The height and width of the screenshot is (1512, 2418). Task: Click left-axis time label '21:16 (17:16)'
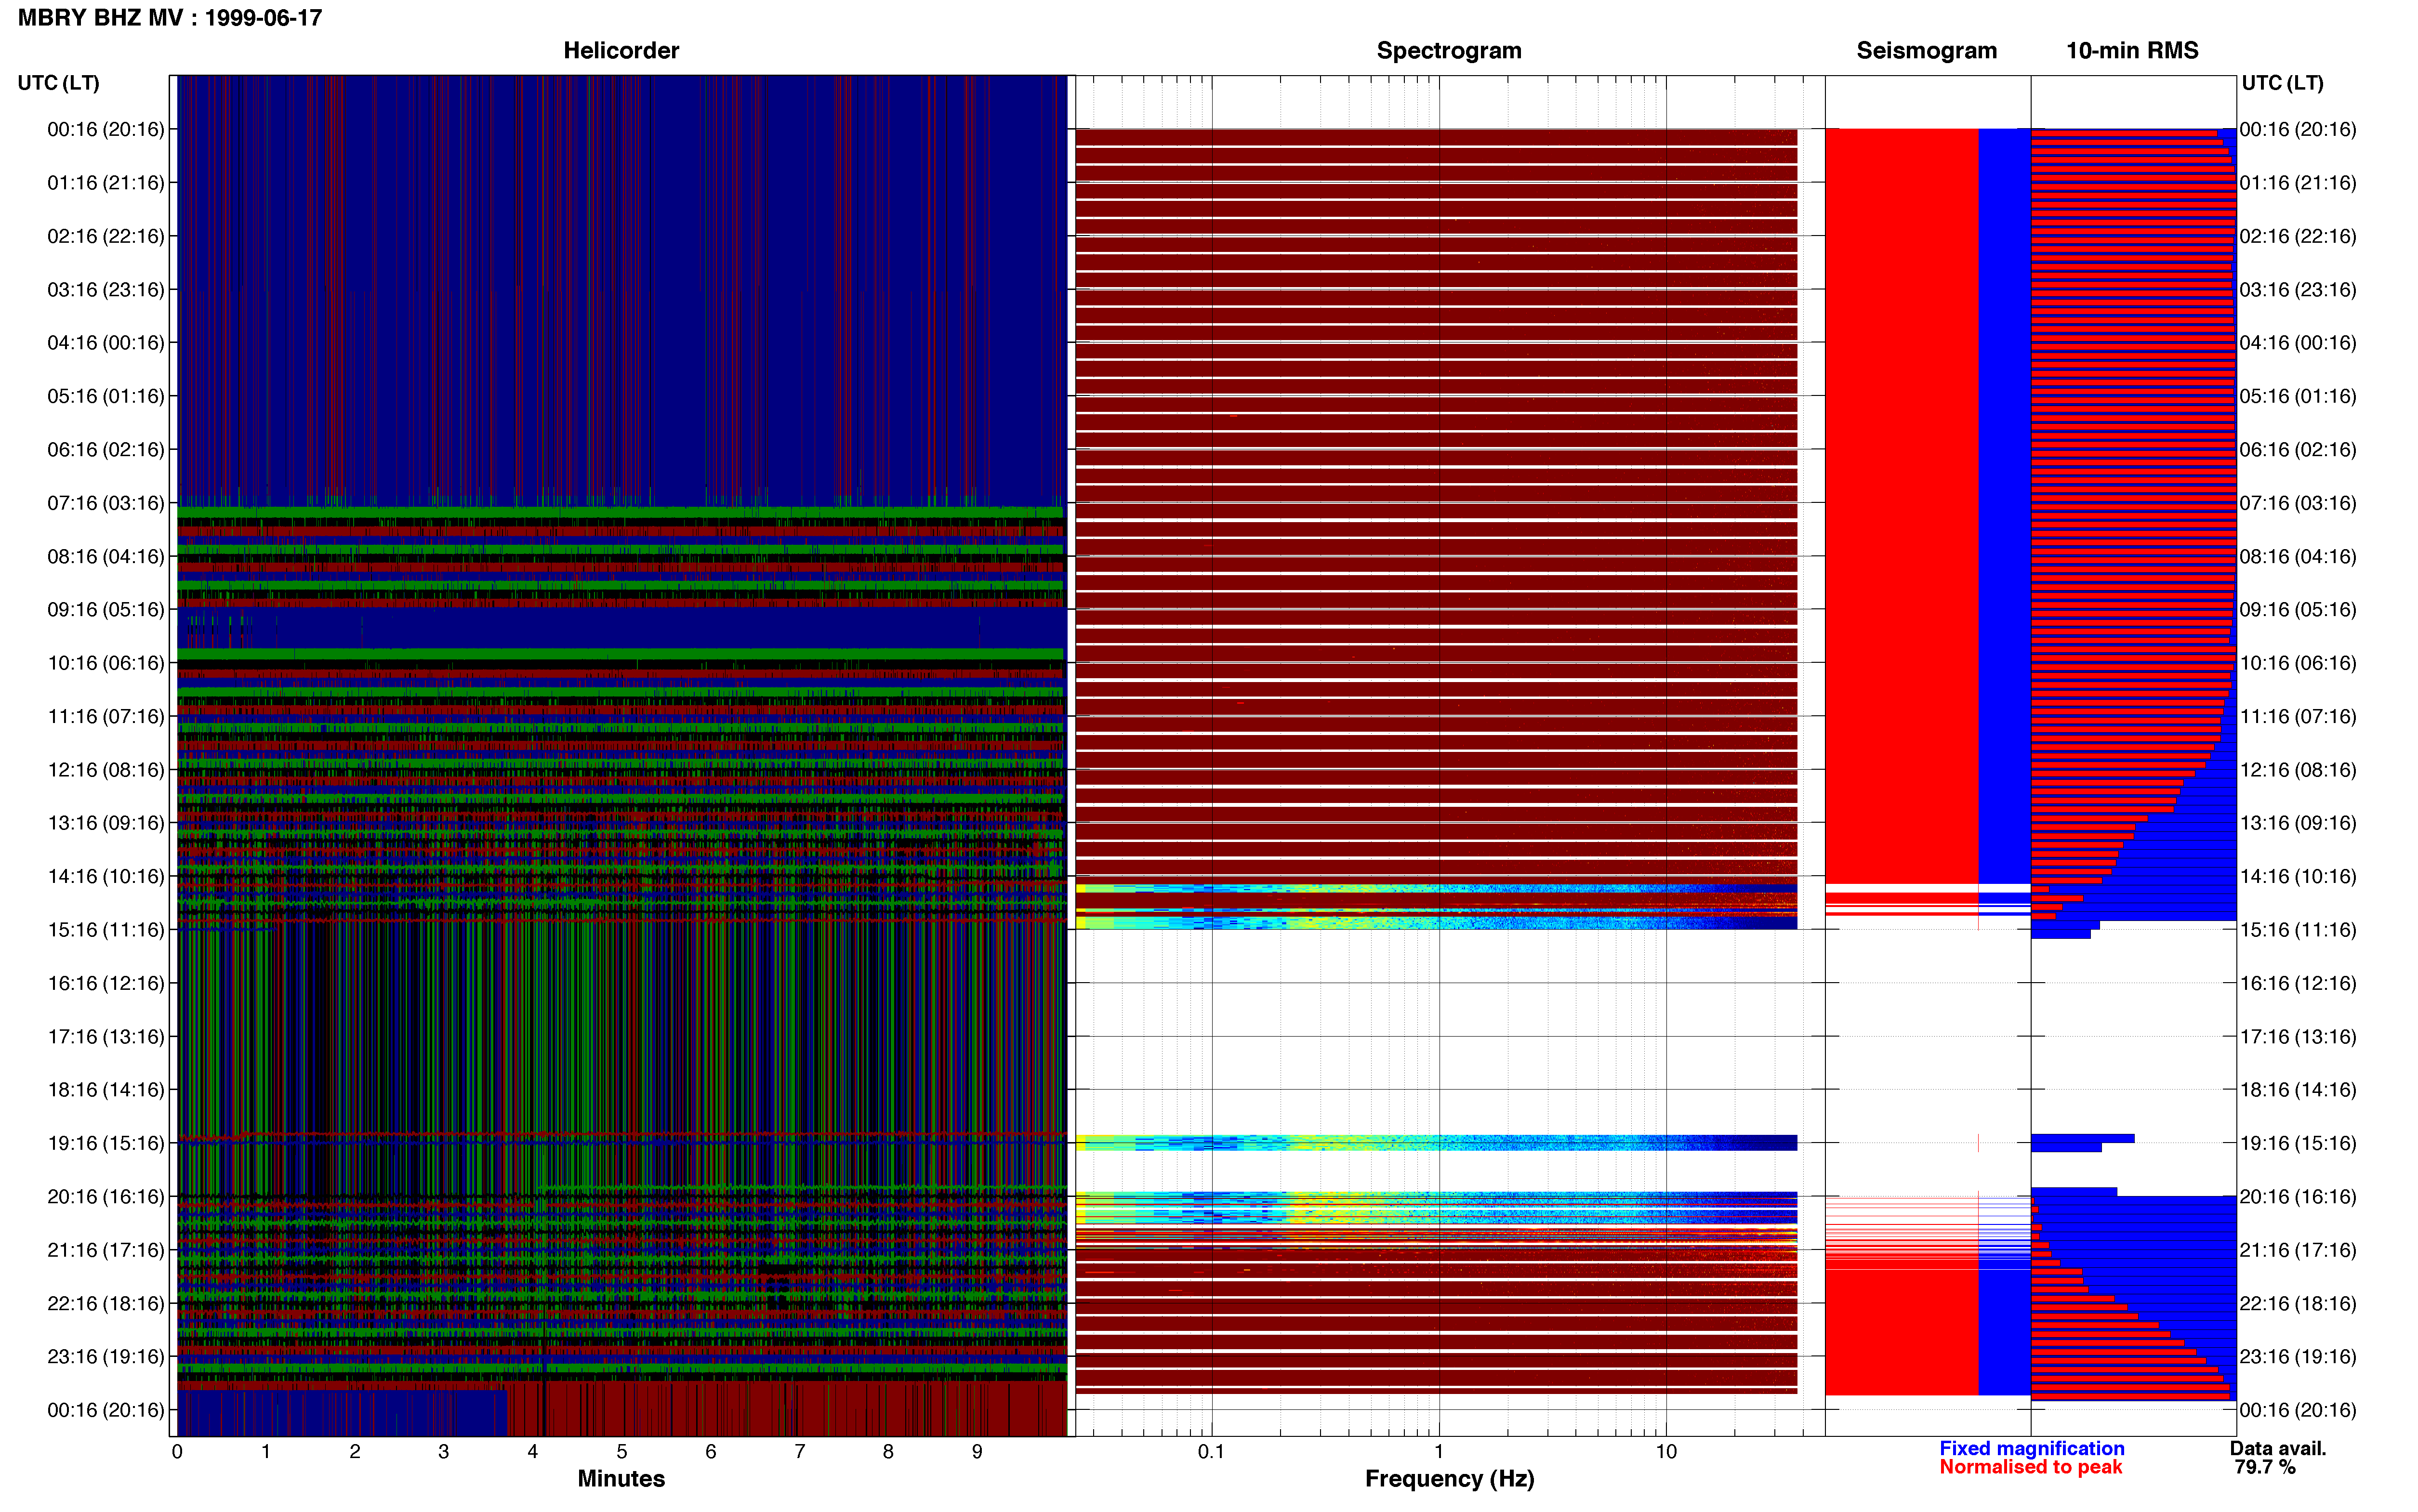click(106, 1250)
